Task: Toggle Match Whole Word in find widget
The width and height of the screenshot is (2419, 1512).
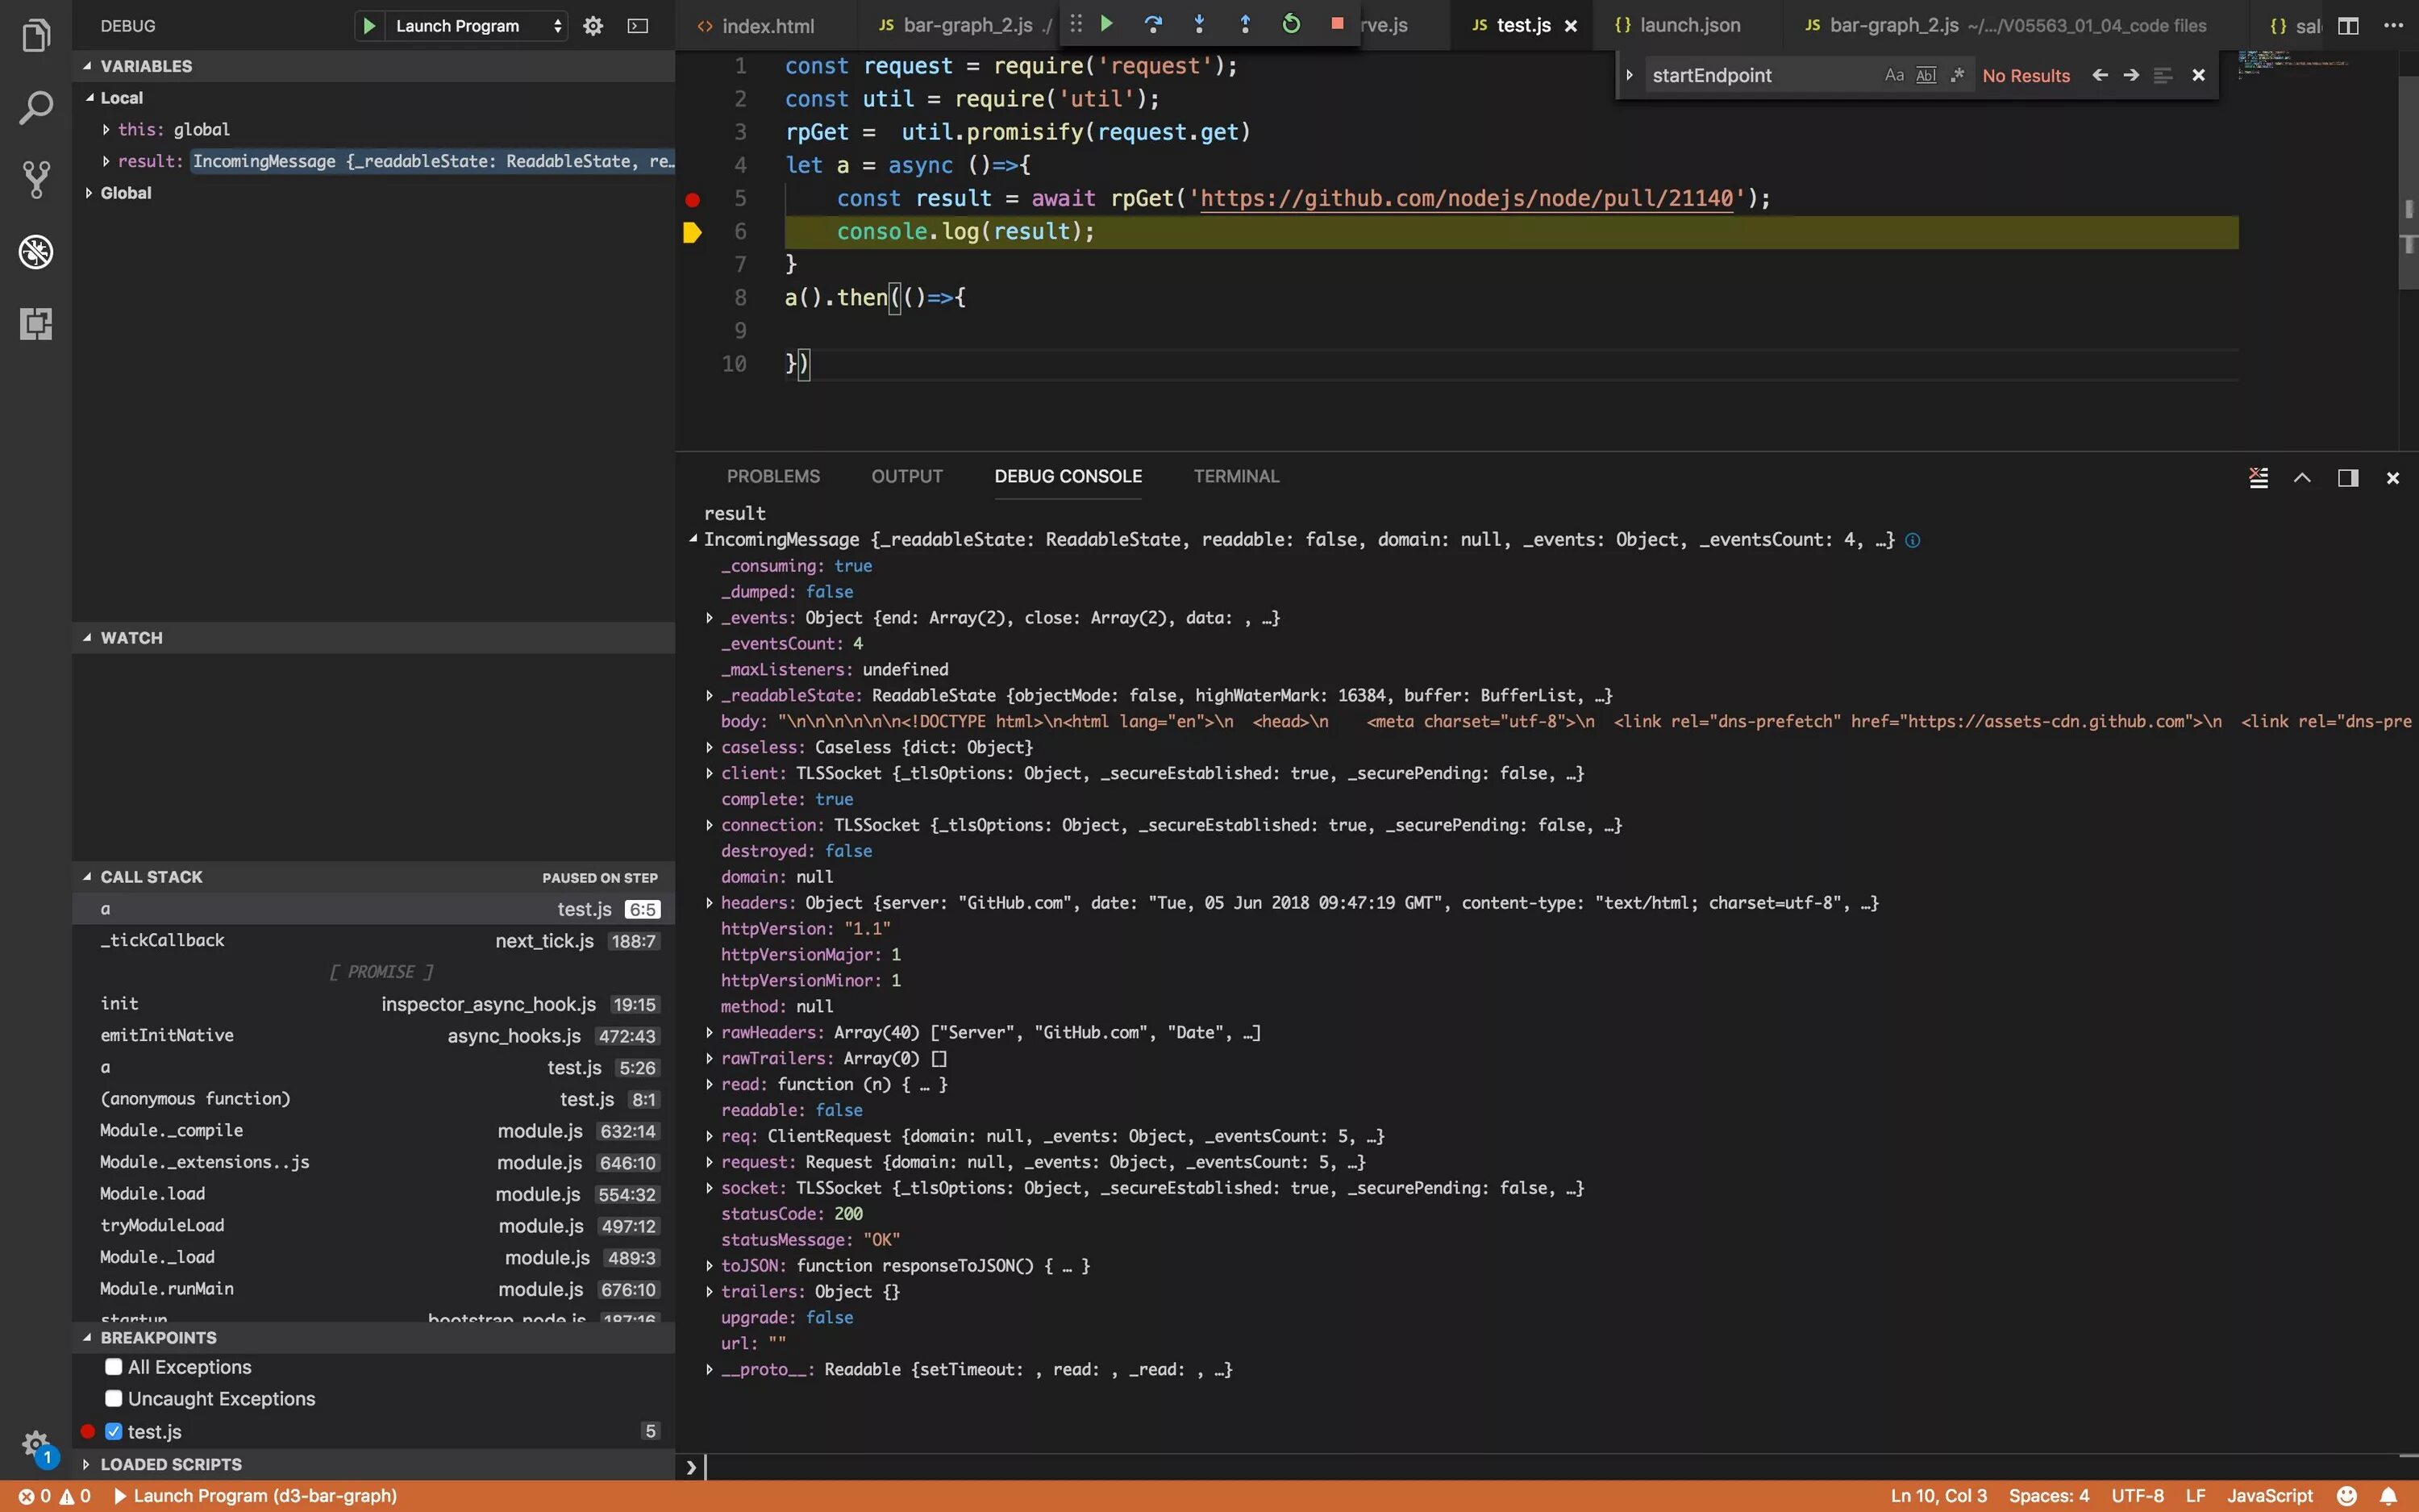Action: 1926,75
